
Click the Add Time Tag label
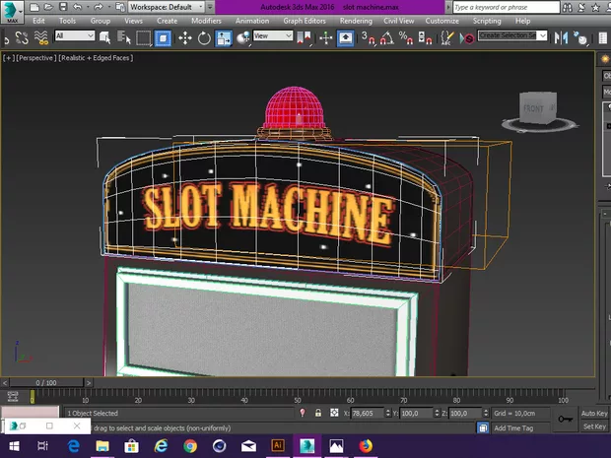click(x=514, y=427)
